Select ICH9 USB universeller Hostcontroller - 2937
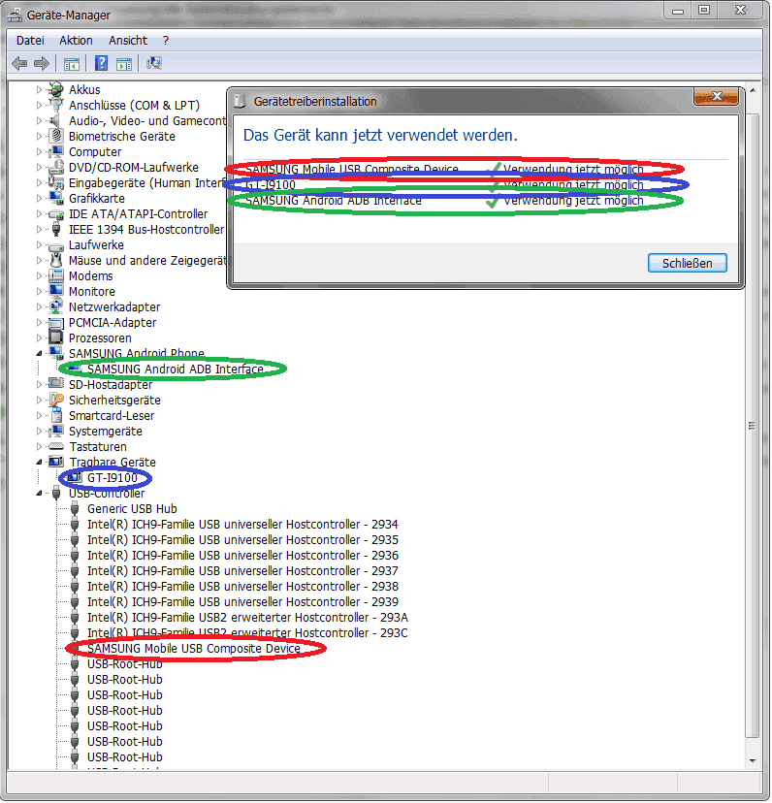 click(242, 571)
